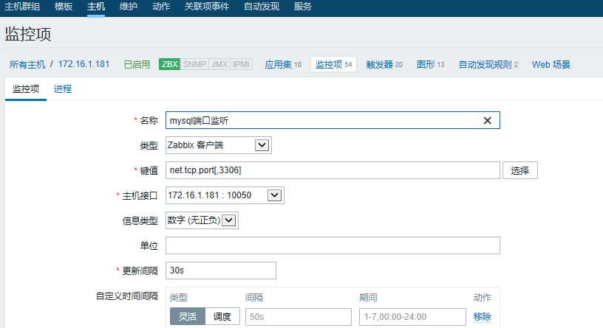Click the IPMI availability badge
603x328 pixels.
click(241, 64)
